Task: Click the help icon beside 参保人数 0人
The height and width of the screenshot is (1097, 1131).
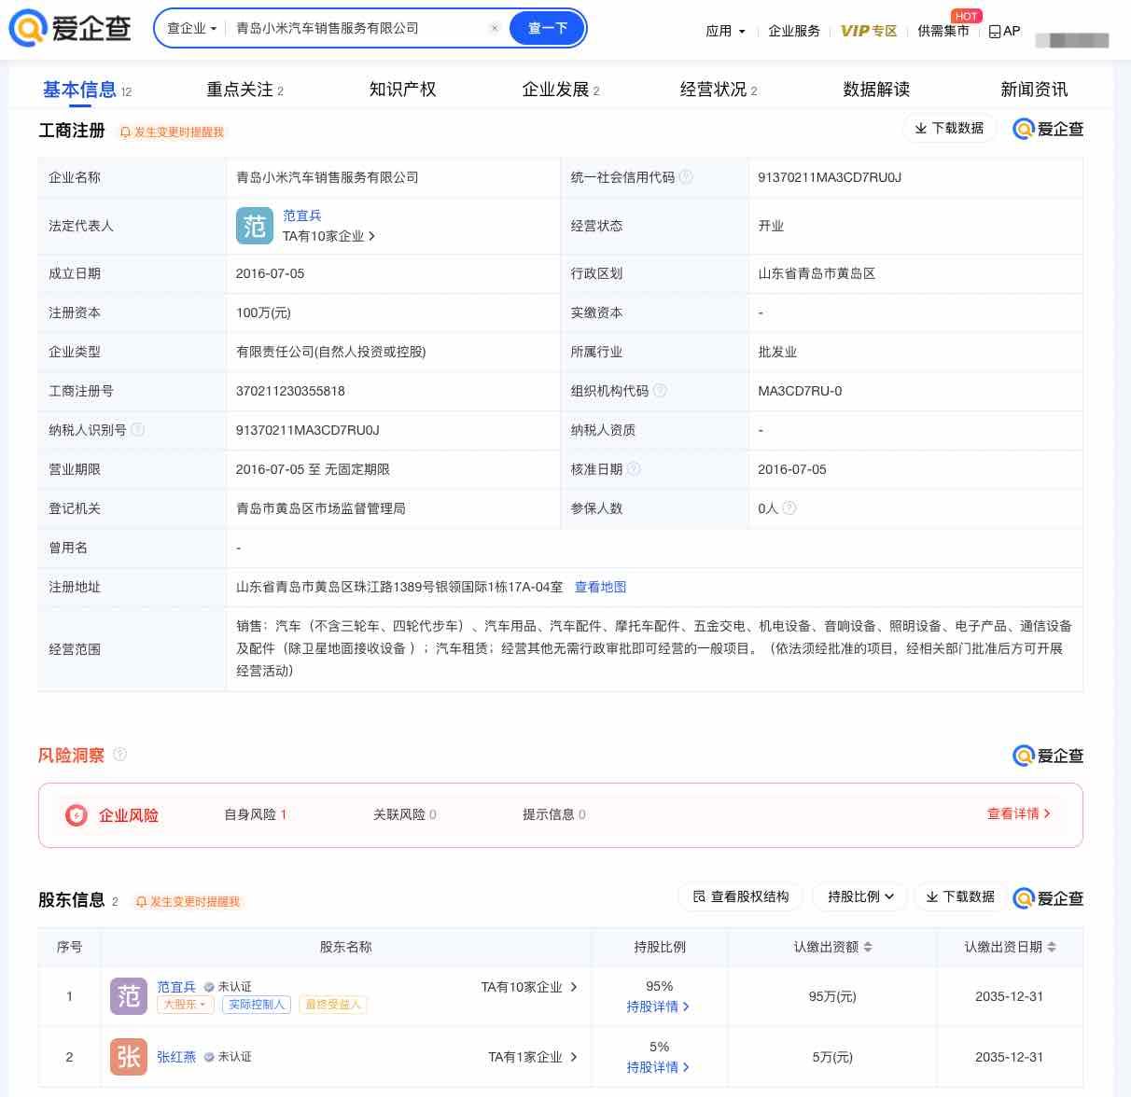Action: [x=789, y=508]
